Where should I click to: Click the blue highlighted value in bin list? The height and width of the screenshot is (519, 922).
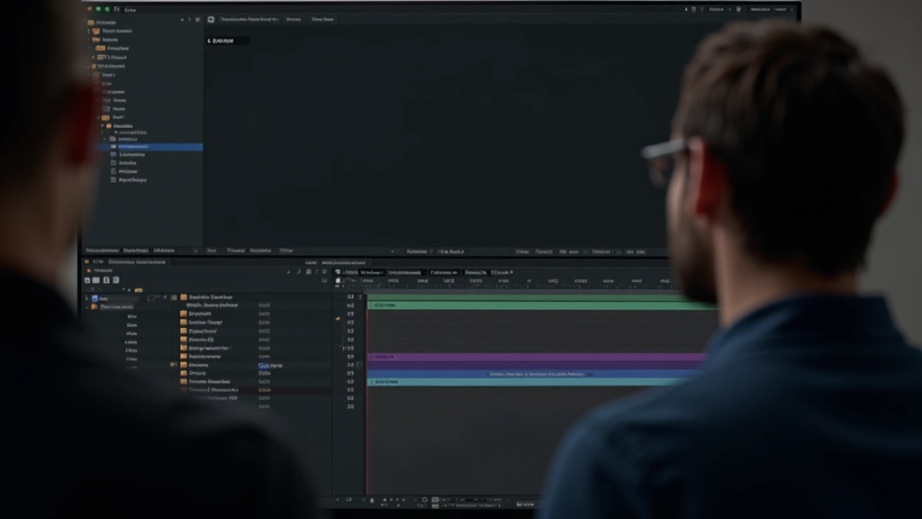[270, 366]
